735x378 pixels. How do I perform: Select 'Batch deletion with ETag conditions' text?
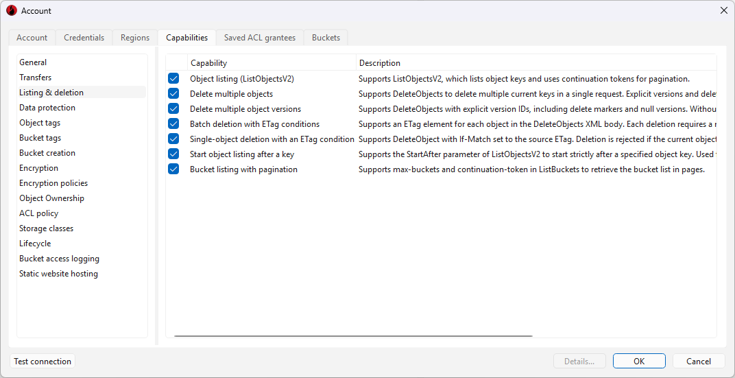pos(254,123)
